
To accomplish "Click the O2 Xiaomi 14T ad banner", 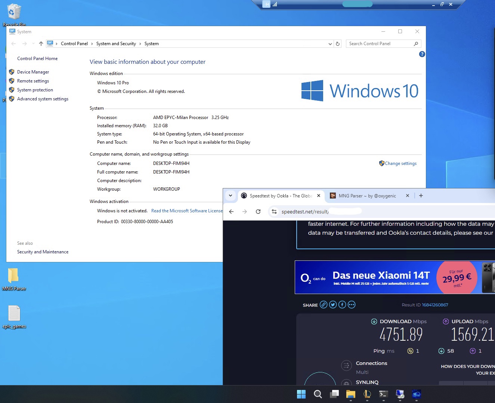I will [395, 277].
